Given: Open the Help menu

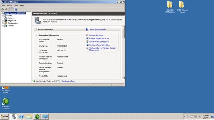Looking at the screenshot, I should pyautogui.click(x=22, y=6).
